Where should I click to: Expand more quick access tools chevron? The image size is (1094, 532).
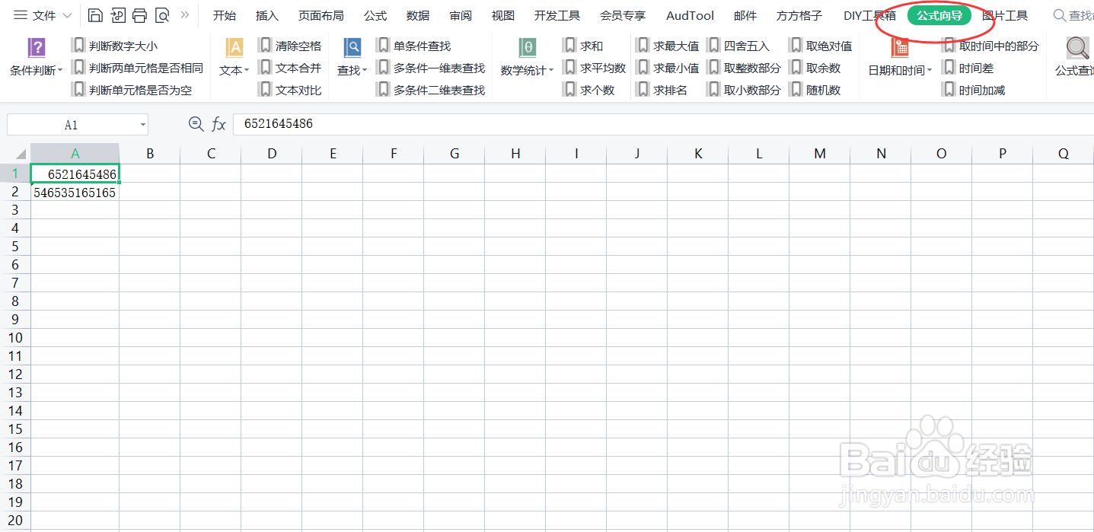click(x=184, y=15)
